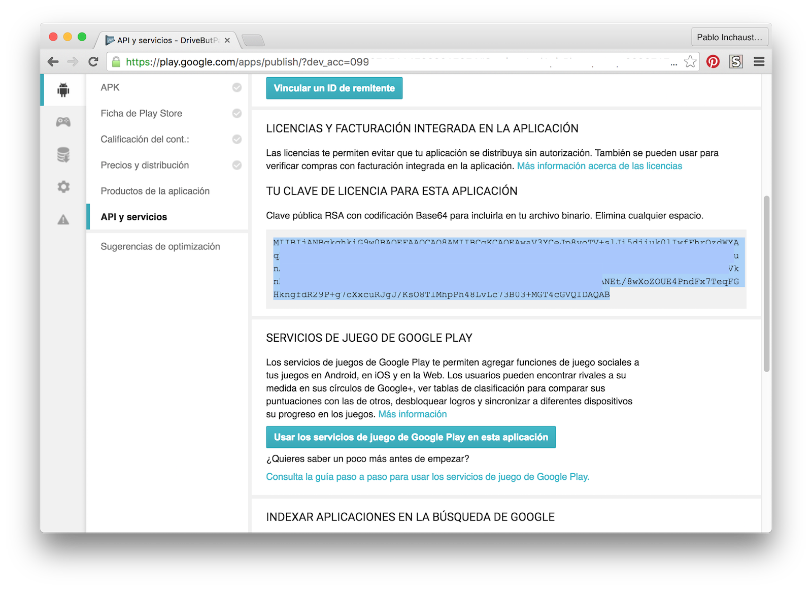This screenshot has width=812, height=590.
Task: Click the page vertical scrollbar thumb
Action: [x=766, y=284]
